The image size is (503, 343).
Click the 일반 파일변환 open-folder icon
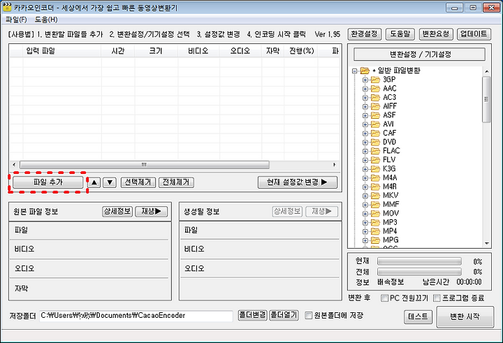365,71
